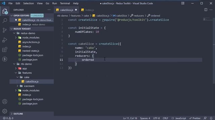Click the Prettier status bar item
This screenshot has height=120, width=215.
(x=195, y=118)
